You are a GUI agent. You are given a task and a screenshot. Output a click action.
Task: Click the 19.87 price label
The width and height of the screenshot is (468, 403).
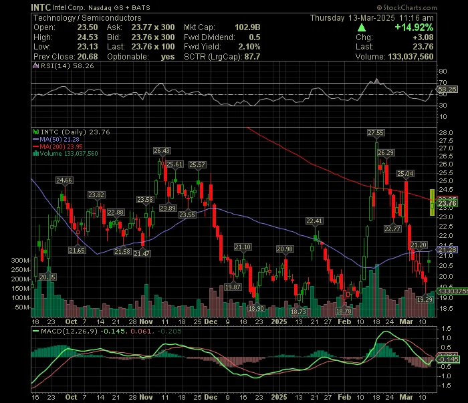click(x=233, y=287)
